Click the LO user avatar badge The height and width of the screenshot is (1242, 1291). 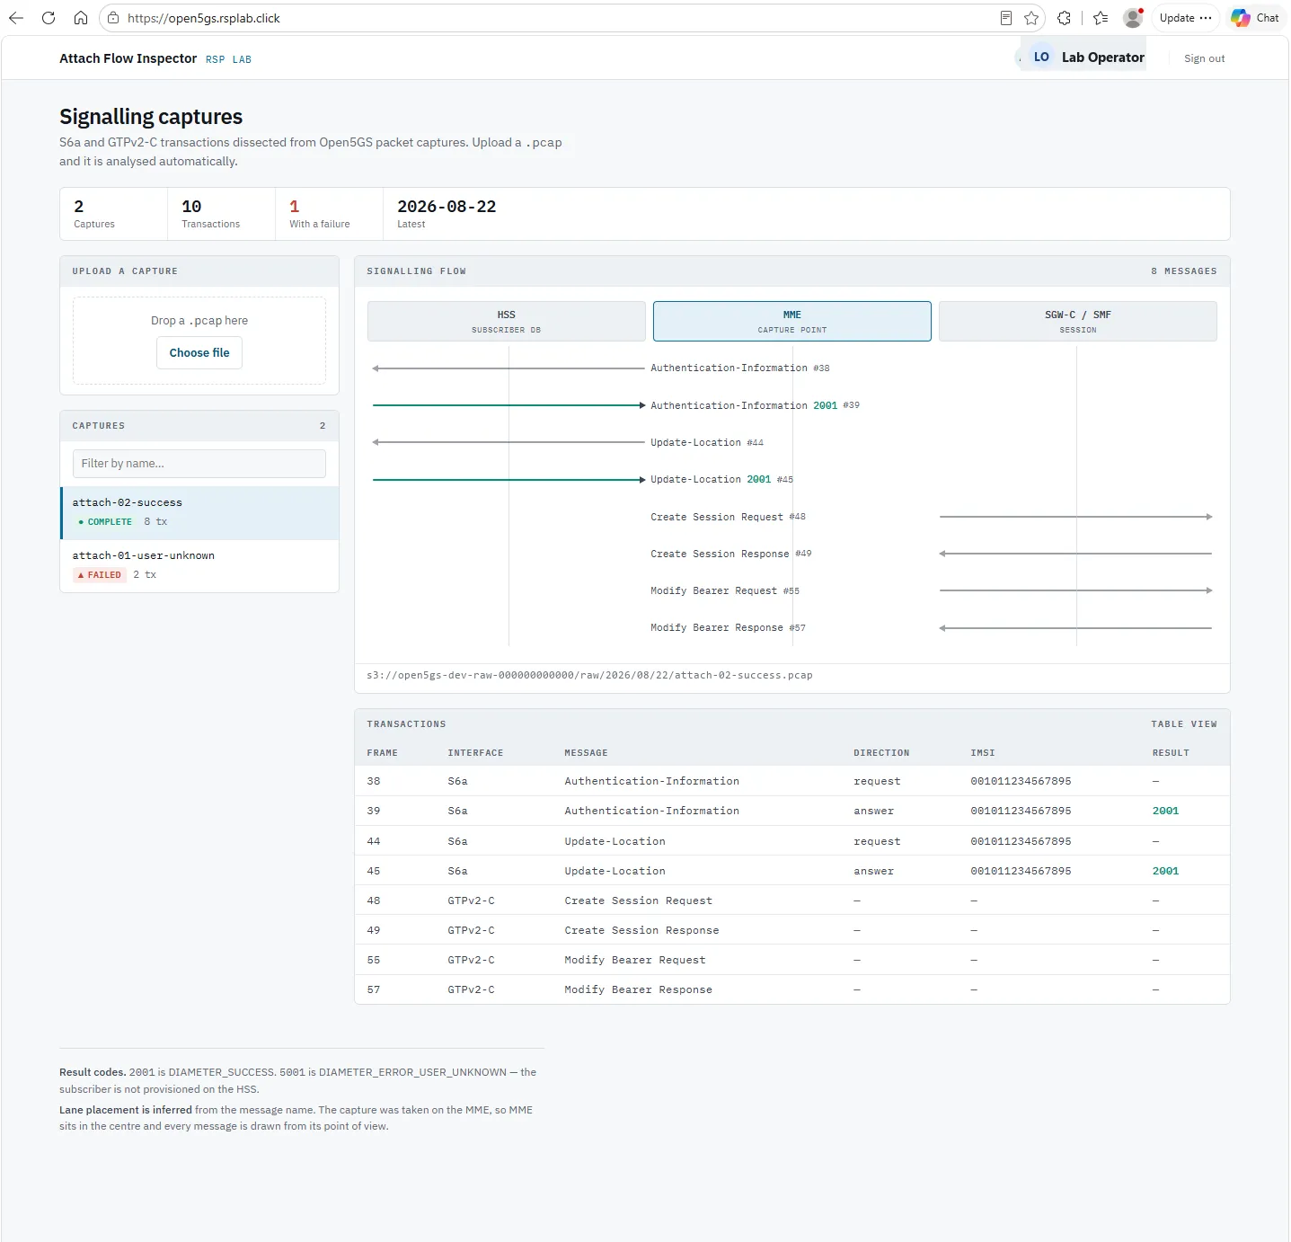pos(1041,57)
